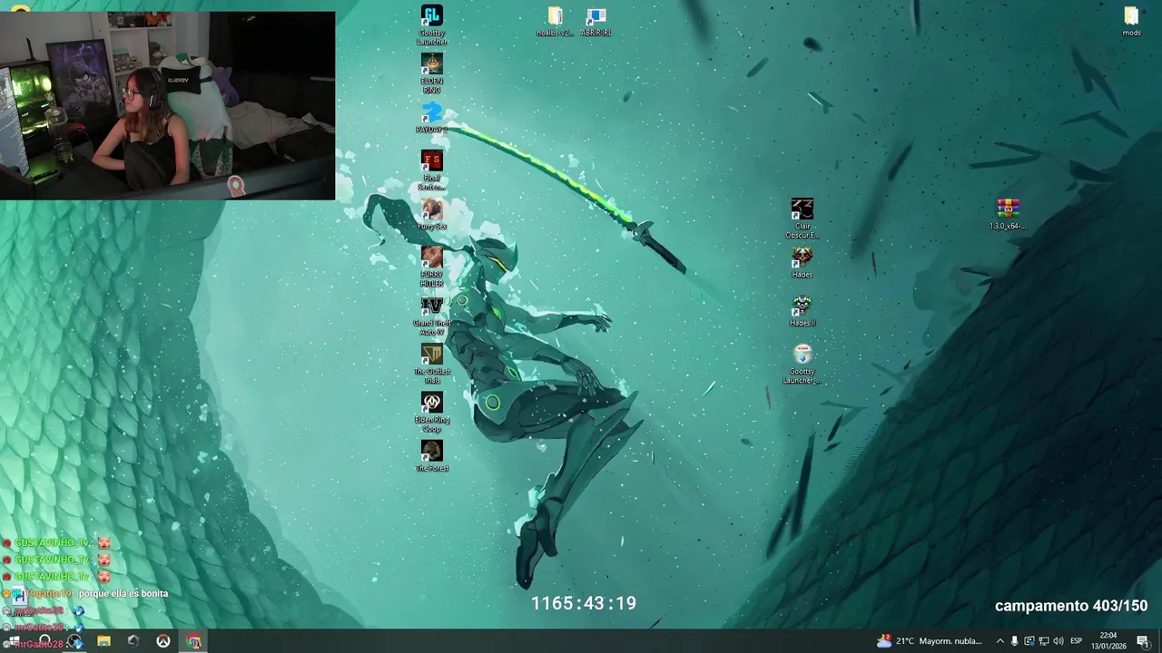Select the 1.3.0_x64 WinRAR archive
Image resolution: width=1162 pixels, height=653 pixels.
coord(1008,214)
